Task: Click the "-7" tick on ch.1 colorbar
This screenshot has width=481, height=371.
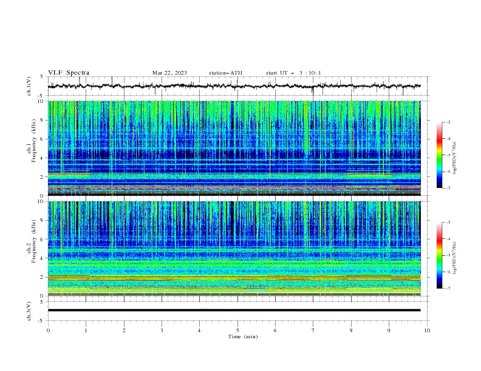Action: tap(448, 189)
